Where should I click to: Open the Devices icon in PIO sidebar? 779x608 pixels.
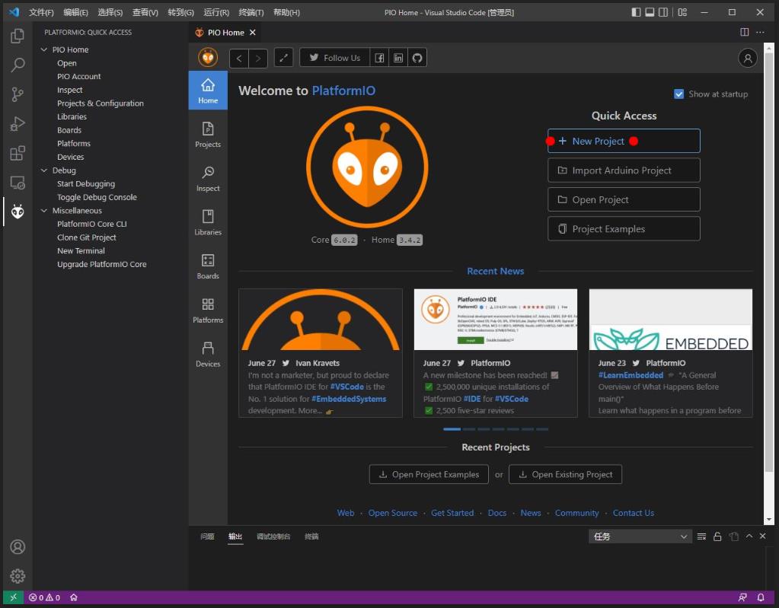pyautogui.click(x=208, y=354)
